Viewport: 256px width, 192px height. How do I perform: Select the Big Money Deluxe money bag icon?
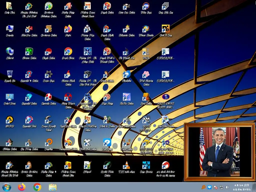coord(29,144)
